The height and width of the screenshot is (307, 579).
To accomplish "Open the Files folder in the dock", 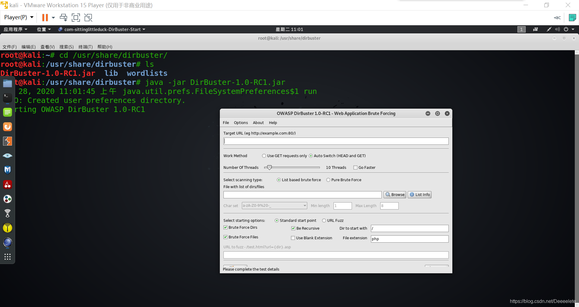I will coord(8,83).
